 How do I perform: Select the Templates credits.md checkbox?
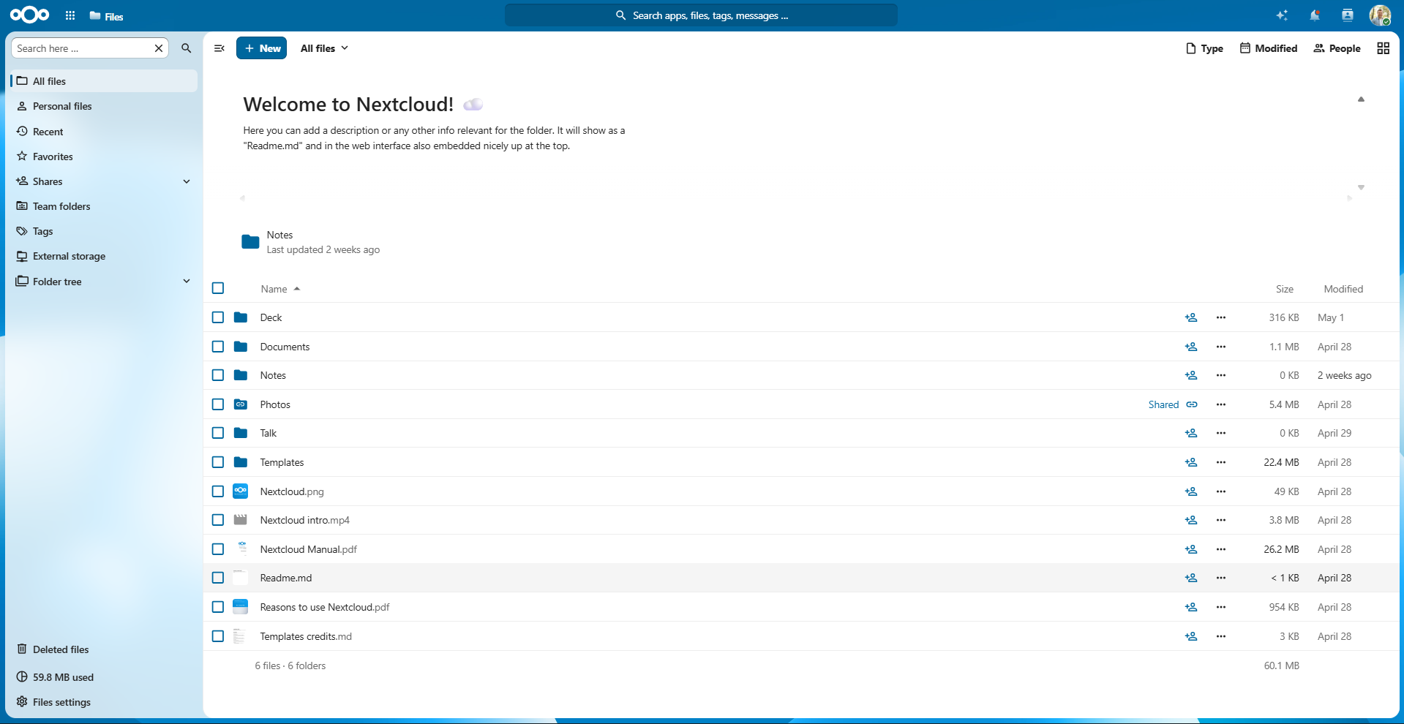coord(218,636)
